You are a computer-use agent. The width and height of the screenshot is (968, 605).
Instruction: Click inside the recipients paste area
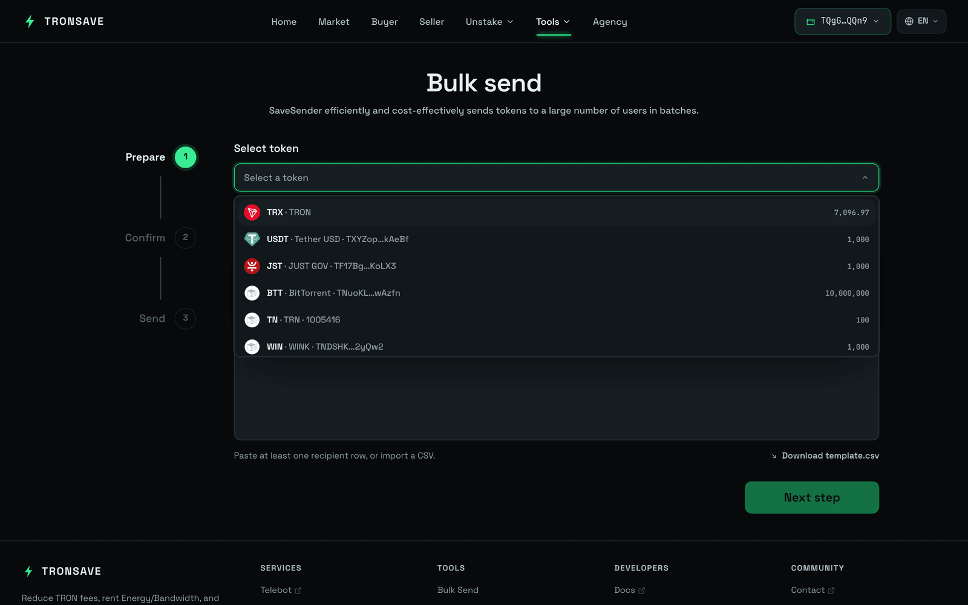pyautogui.click(x=557, y=398)
